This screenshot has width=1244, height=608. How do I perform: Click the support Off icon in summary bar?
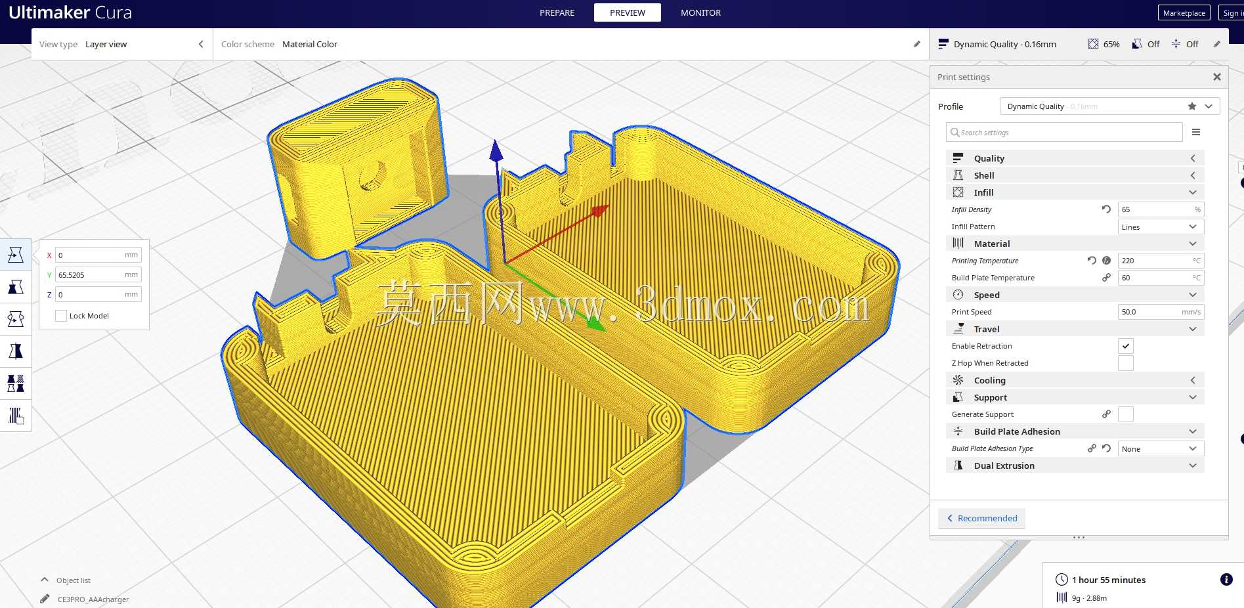pyautogui.click(x=1137, y=44)
